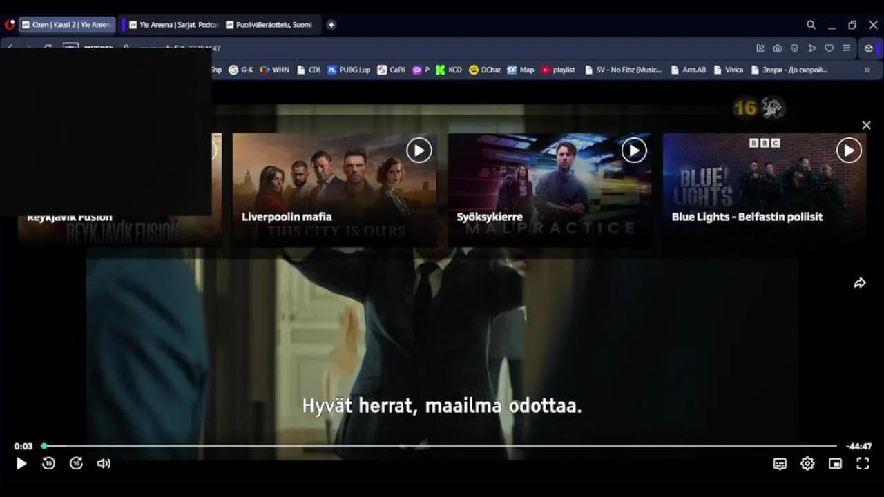Rewind the video ten seconds
884x497 pixels.
(48, 464)
